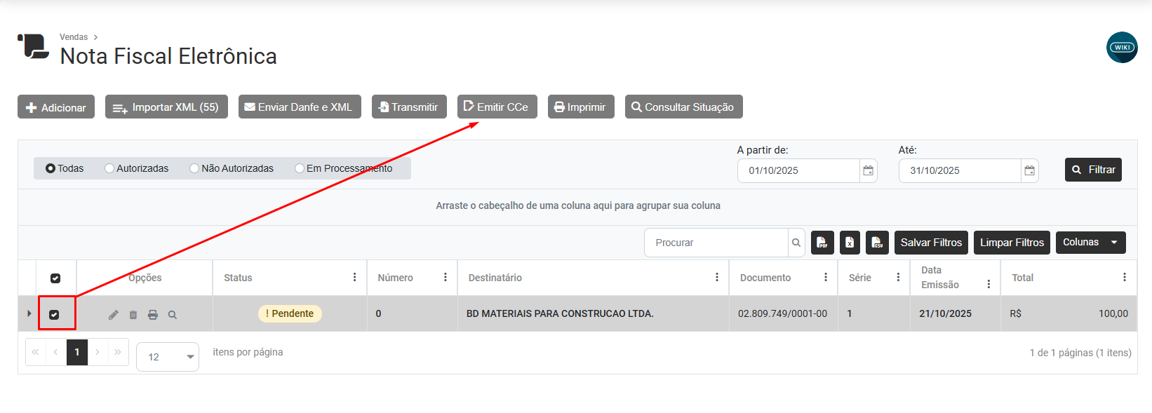The height and width of the screenshot is (413, 1152).
Task: Click Enviar Danfe e XML
Action: (x=300, y=107)
